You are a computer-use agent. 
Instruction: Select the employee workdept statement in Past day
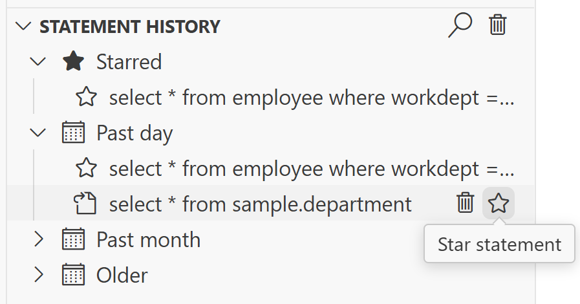(x=312, y=169)
